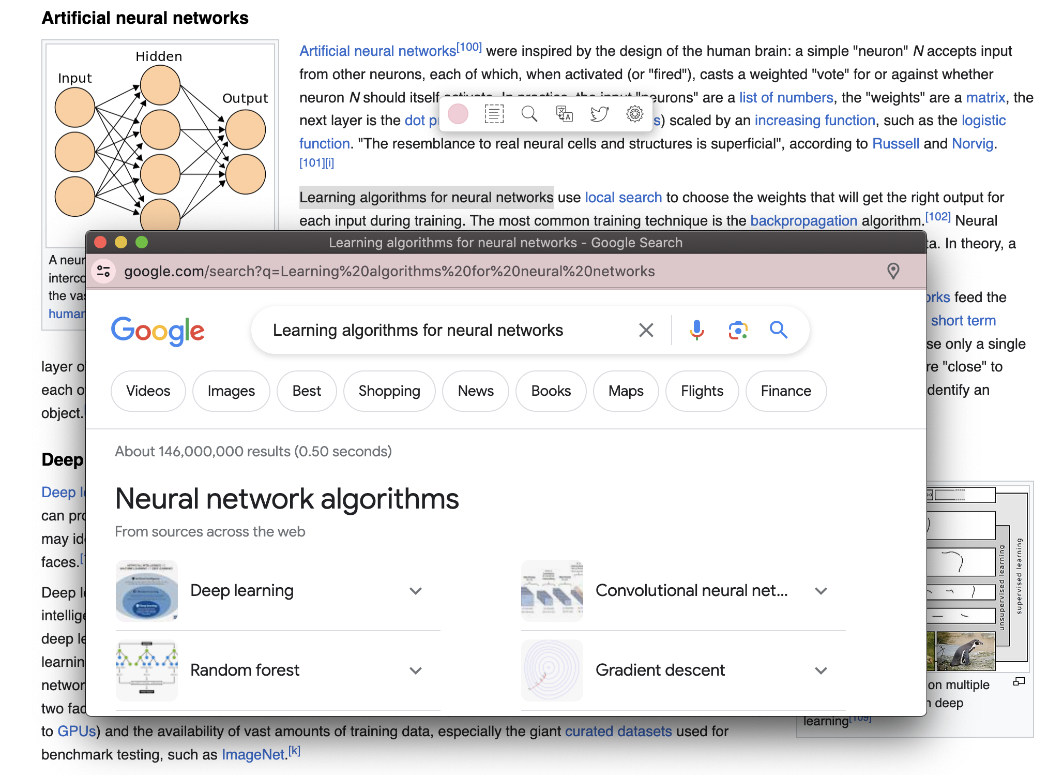Minimize the Google Search popup window
This screenshot has height=775, width=1063.
121,242
